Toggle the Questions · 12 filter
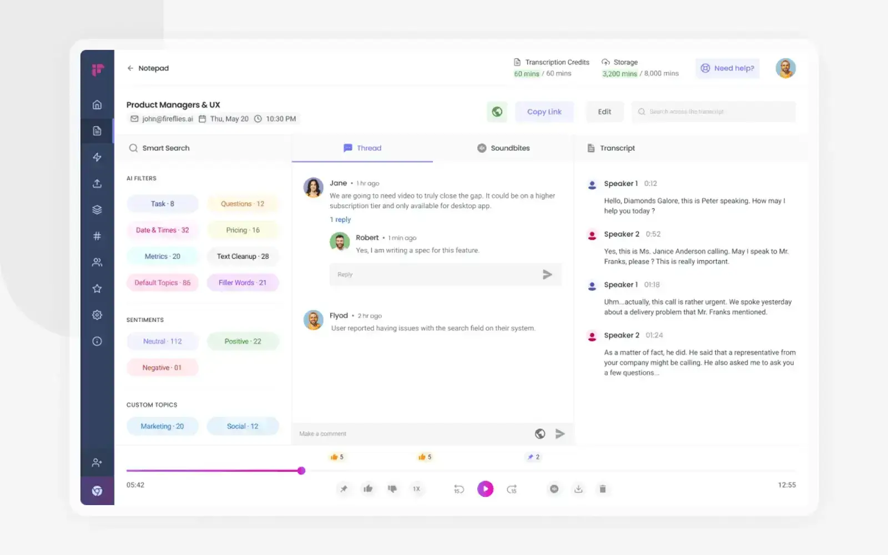 coord(243,204)
